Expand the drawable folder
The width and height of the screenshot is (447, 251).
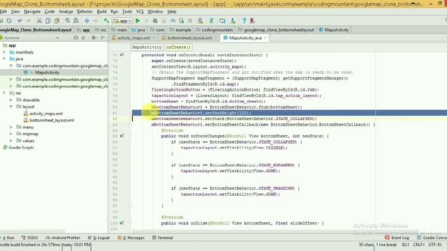pos(11,100)
